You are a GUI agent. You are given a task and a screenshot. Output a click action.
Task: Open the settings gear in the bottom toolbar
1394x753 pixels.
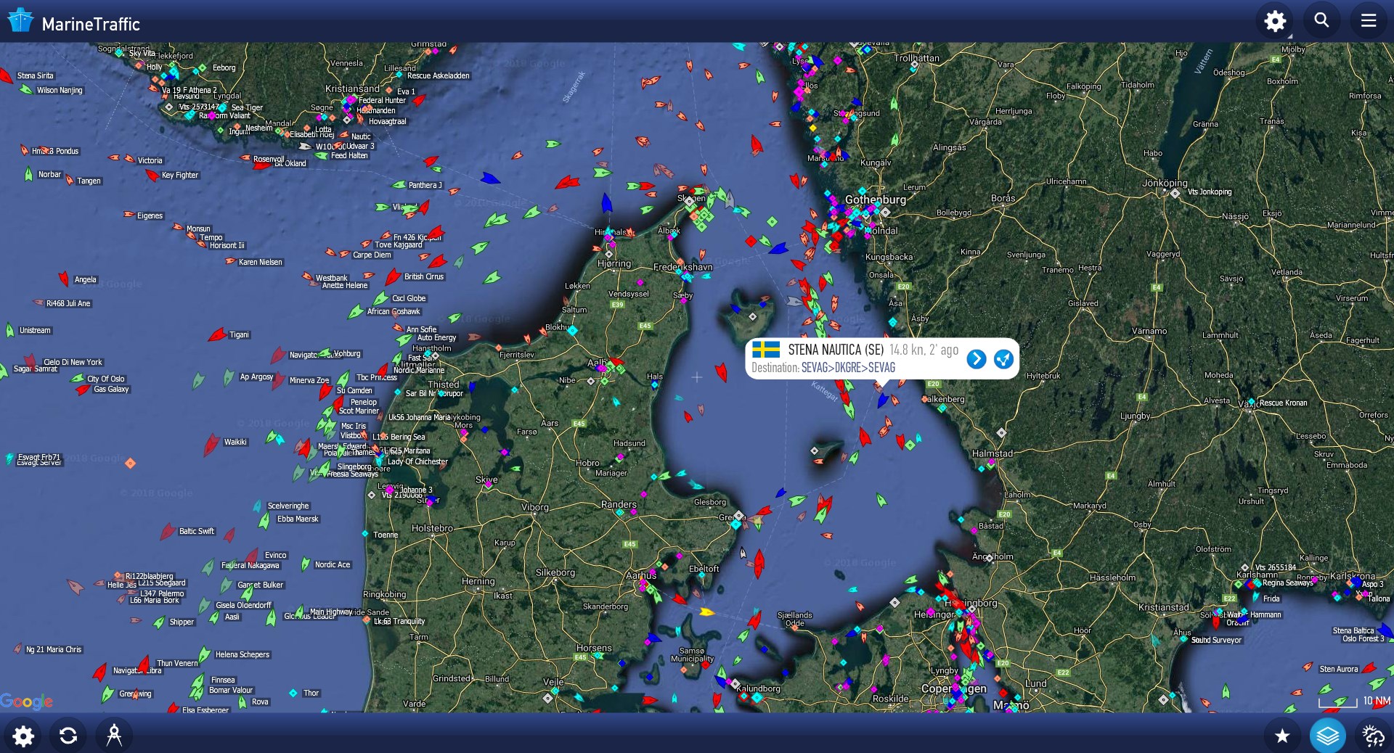tap(23, 736)
